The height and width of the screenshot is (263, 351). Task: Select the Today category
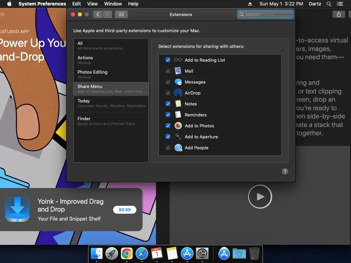click(x=111, y=103)
